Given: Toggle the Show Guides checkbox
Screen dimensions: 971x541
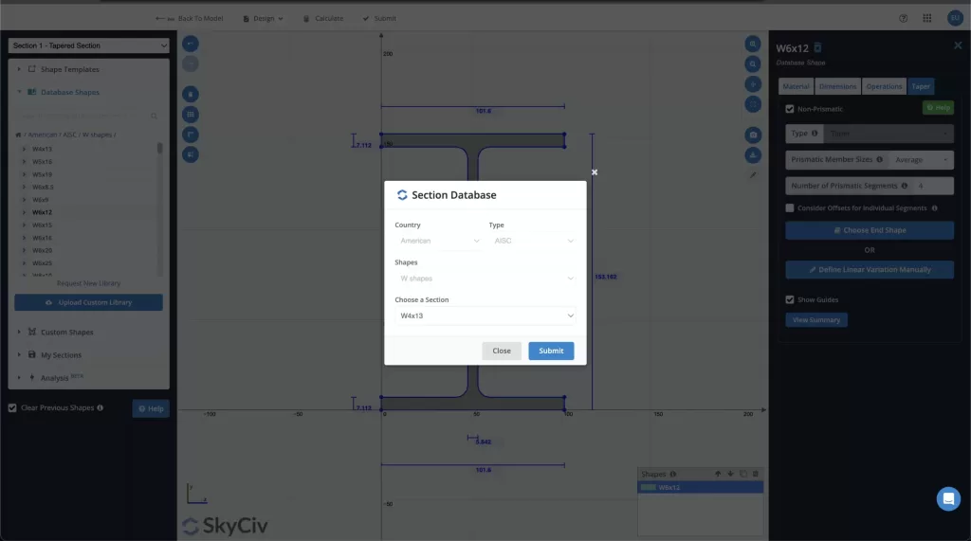Looking at the screenshot, I should pos(790,299).
